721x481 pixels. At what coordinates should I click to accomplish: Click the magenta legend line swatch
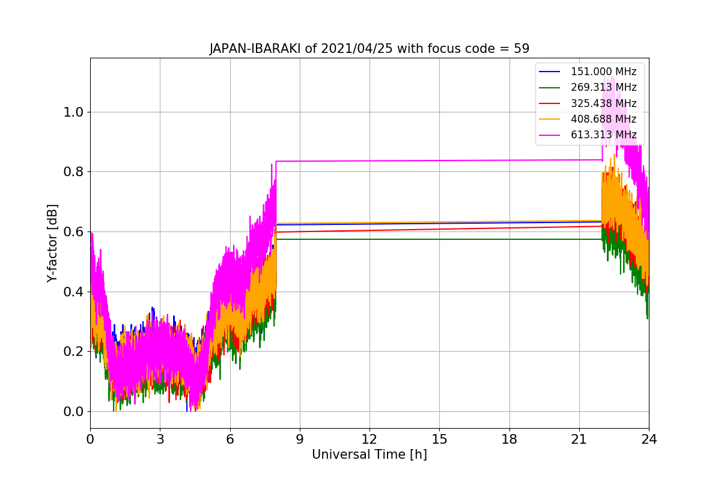(x=550, y=134)
